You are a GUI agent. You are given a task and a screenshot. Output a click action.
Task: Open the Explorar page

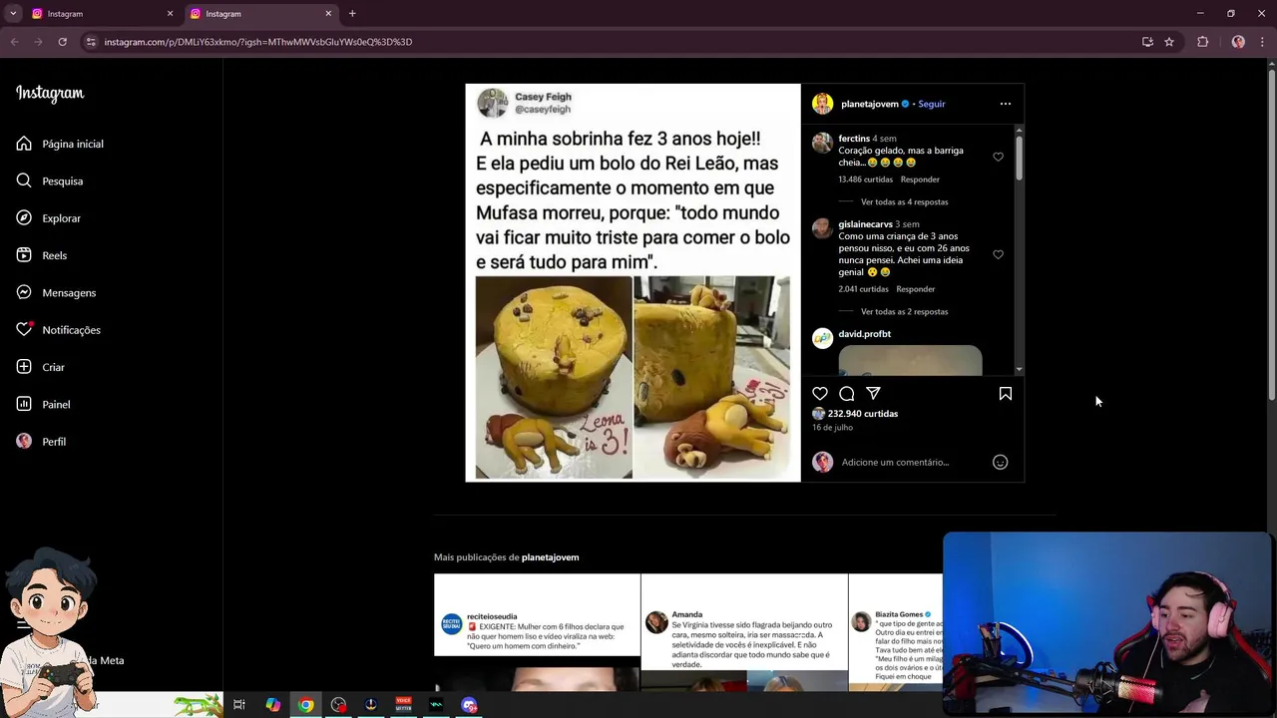click(x=49, y=218)
